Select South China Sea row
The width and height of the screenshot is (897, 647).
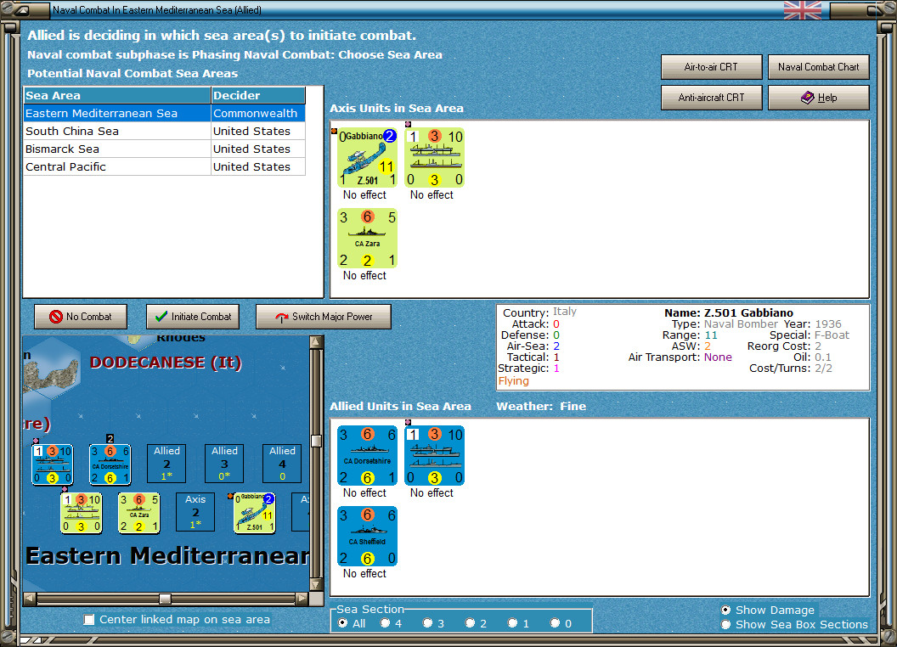pyautogui.click(x=164, y=131)
